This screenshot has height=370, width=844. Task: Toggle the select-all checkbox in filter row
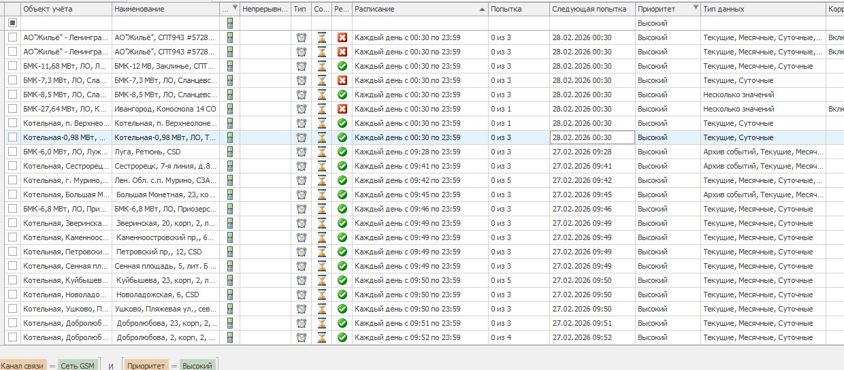point(12,23)
